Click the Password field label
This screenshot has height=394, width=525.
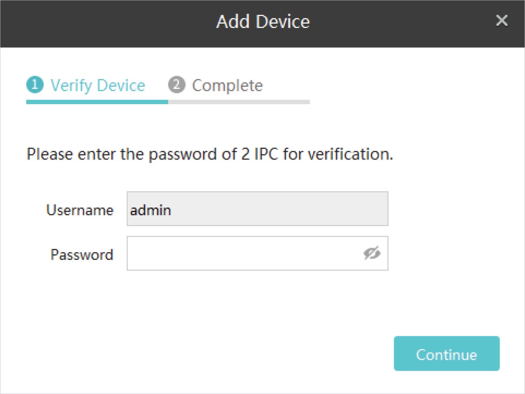point(82,254)
